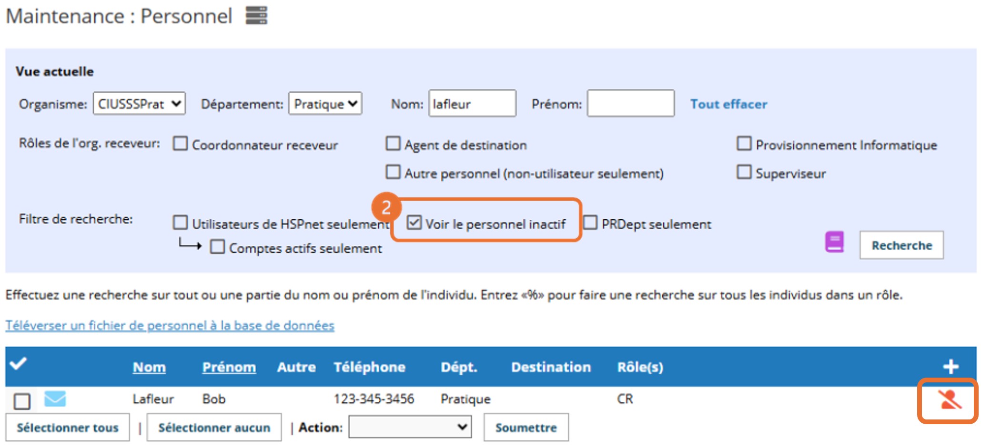Open the purple help book icon
The height and width of the screenshot is (448, 981).
coord(834,242)
